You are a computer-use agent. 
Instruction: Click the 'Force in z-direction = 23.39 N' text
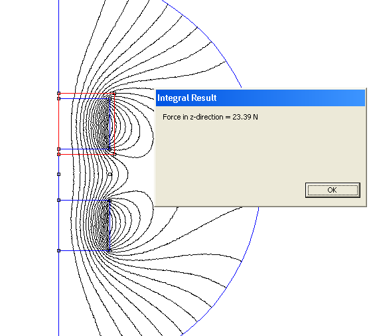(210, 117)
